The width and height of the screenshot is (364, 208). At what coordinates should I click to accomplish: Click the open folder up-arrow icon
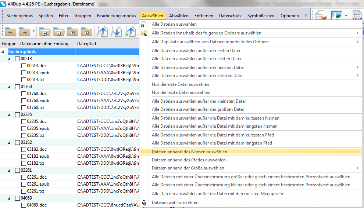[45, 31]
